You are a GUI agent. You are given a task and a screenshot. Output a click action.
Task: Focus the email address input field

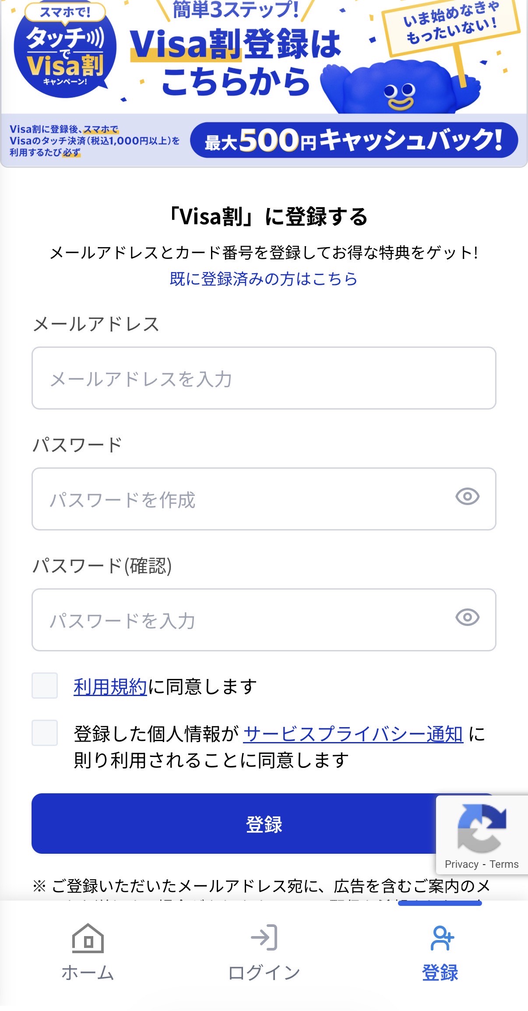point(264,378)
